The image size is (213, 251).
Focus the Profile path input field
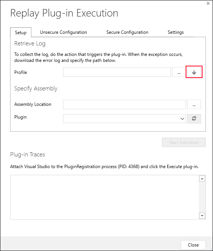click(x=117, y=72)
